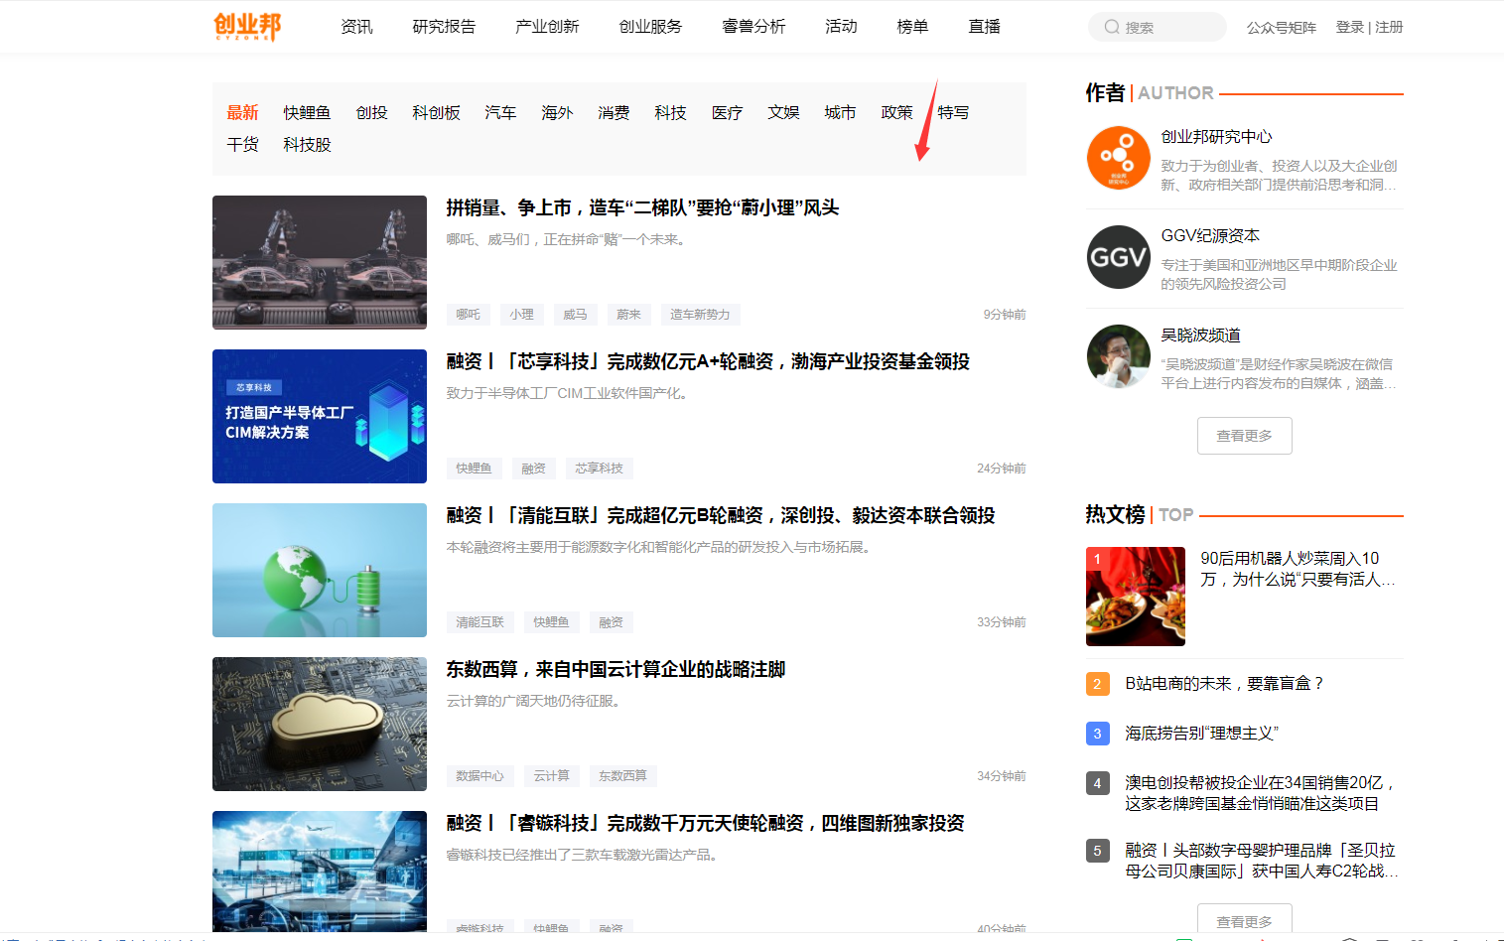
Task: Click the 小理 tag
Action: (x=521, y=315)
